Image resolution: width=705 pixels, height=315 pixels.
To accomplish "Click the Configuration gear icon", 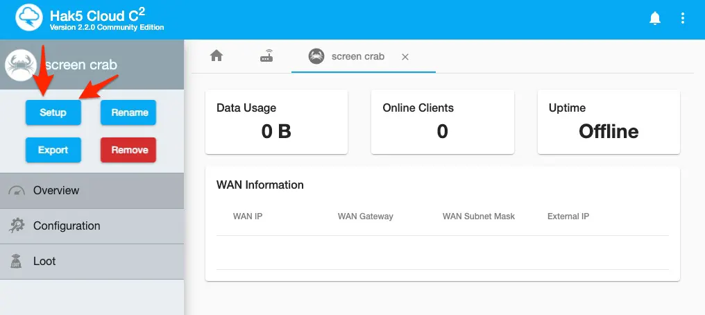I will [17, 225].
